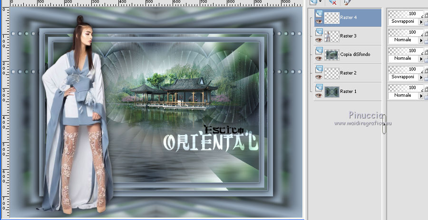Image resolution: width=428 pixels, height=220 pixels.
Task: Click the New Raster Layer icon
Action: pyautogui.click(x=313, y=2)
